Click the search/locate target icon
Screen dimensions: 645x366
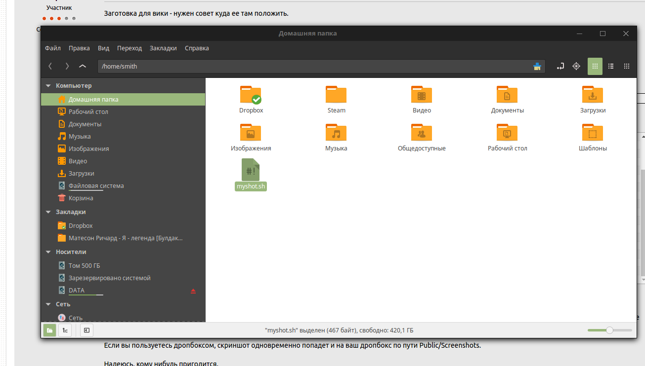(x=576, y=66)
